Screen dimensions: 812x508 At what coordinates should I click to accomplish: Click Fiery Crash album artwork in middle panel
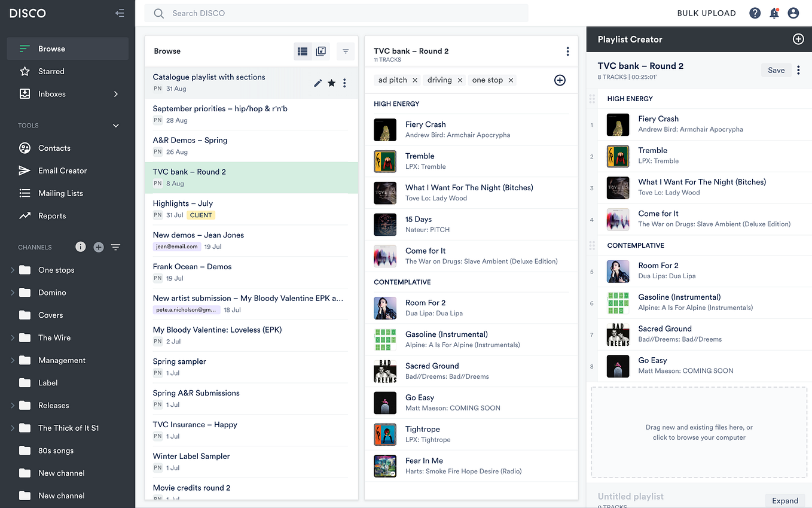pyautogui.click(x=385, y=130)
